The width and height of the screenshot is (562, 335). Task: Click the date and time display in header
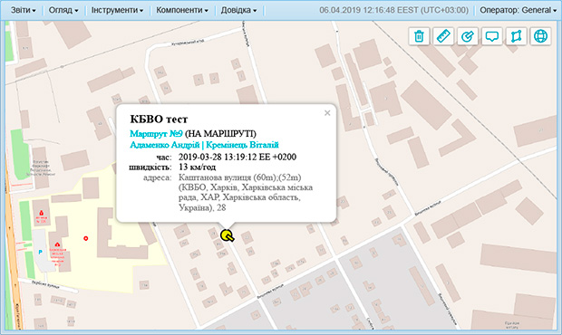coord(394,10)
